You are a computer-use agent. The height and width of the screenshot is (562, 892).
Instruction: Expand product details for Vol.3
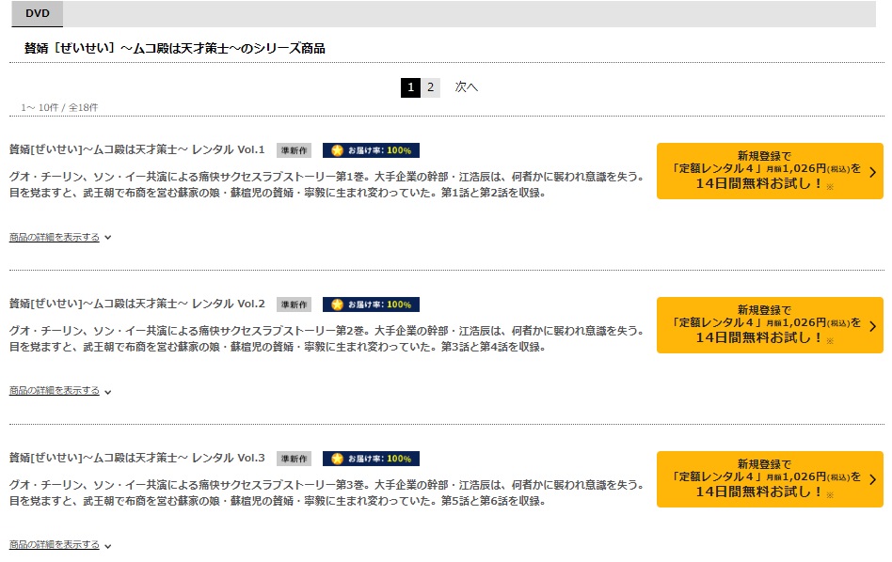[x=59, y=545]
